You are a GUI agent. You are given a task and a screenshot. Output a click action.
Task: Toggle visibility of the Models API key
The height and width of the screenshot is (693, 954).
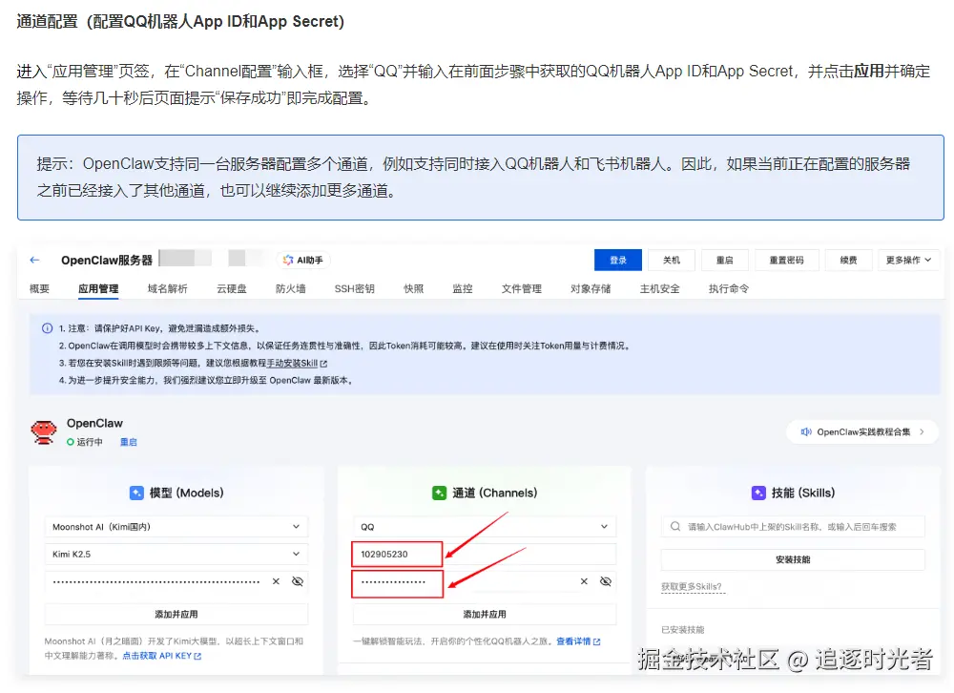(298, 581)
